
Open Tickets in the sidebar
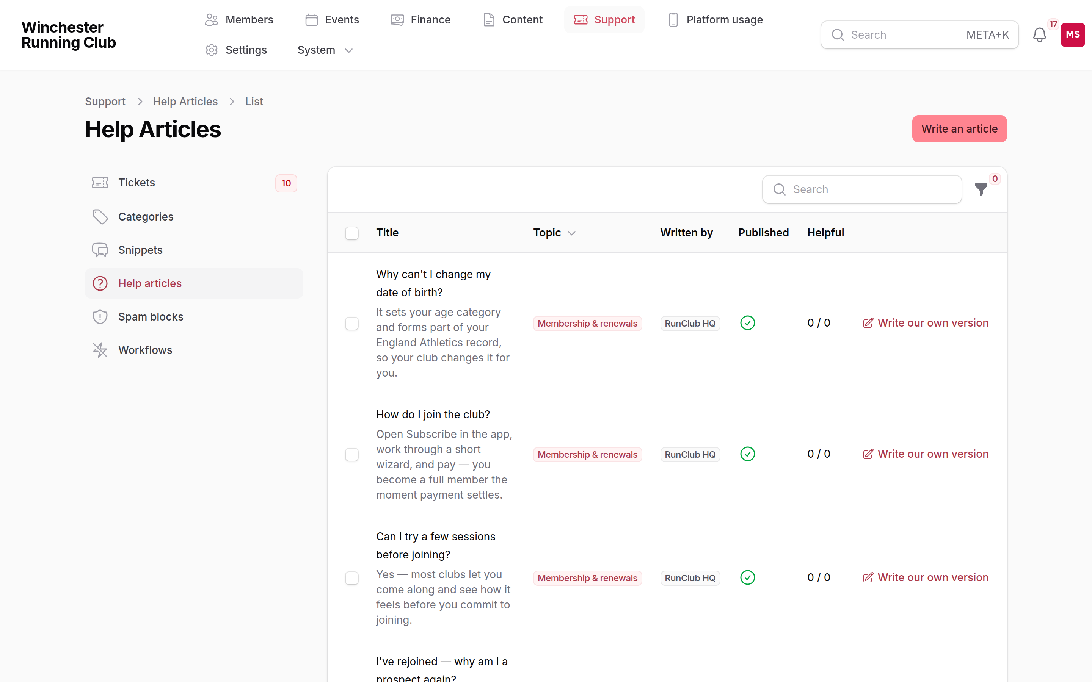pyautogui.click(x=194, y=183)
